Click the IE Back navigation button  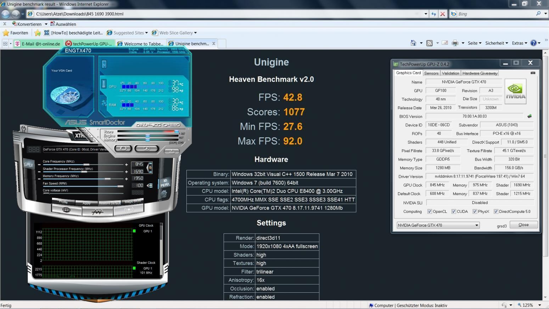click(6, 14)
